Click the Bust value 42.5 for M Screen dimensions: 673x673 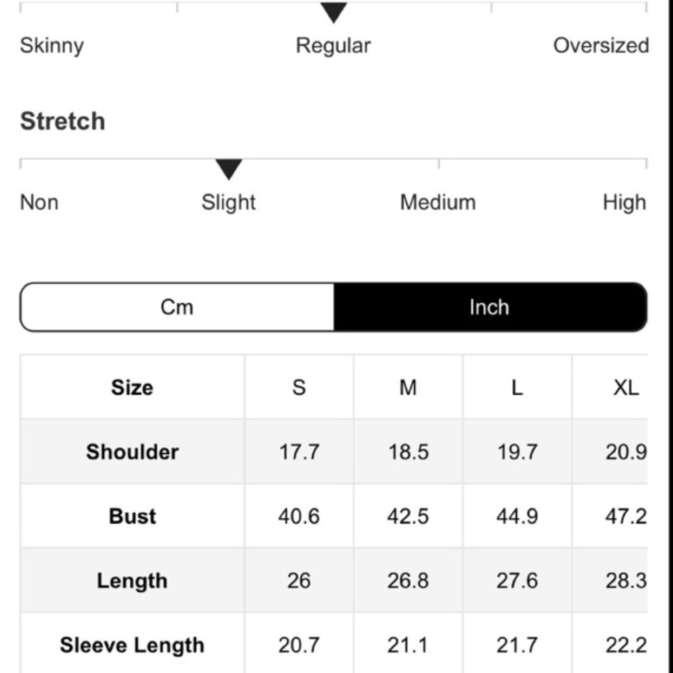point(409,516)
